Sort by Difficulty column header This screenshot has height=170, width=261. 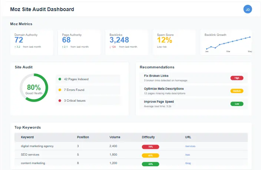(148, 137)
